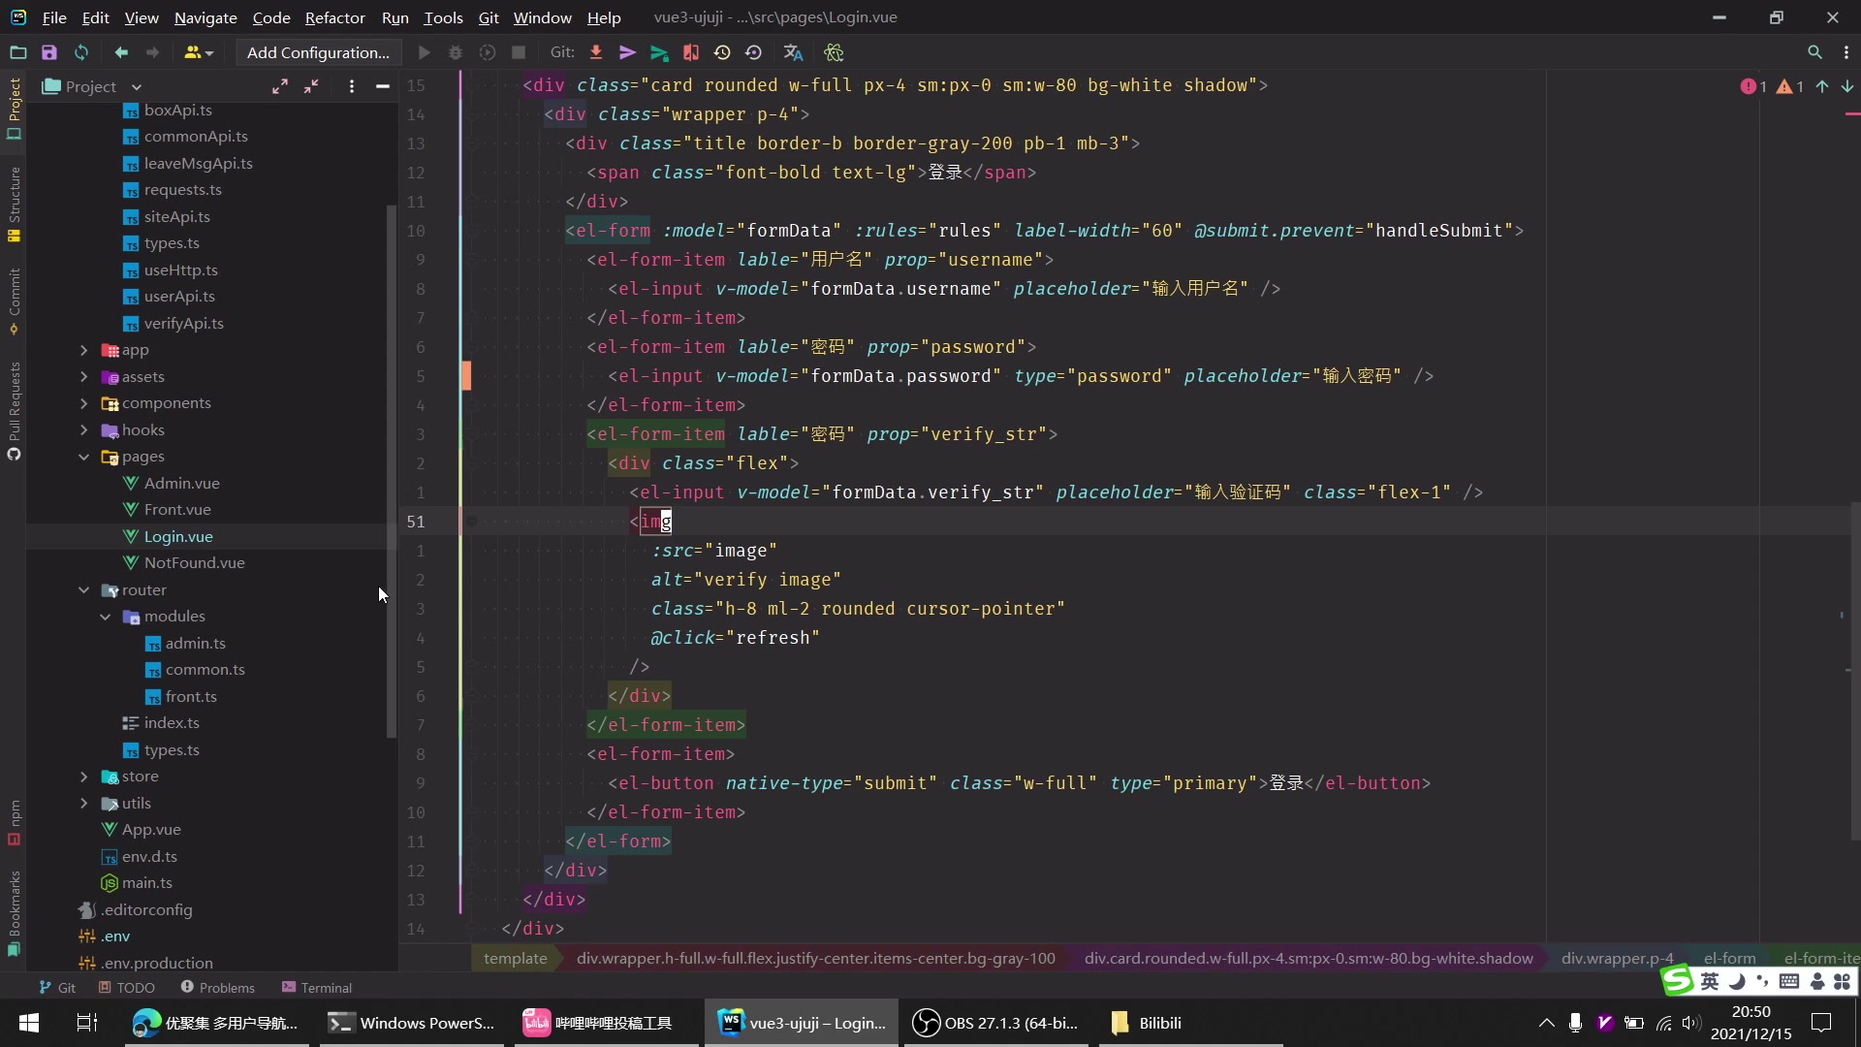This screenshot has width=1861, height=1047.
Task: Click the Git push icon
Action: (x=659, y=52)
